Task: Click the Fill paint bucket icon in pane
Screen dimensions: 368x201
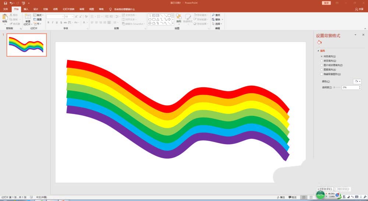Action: [319, 43]
